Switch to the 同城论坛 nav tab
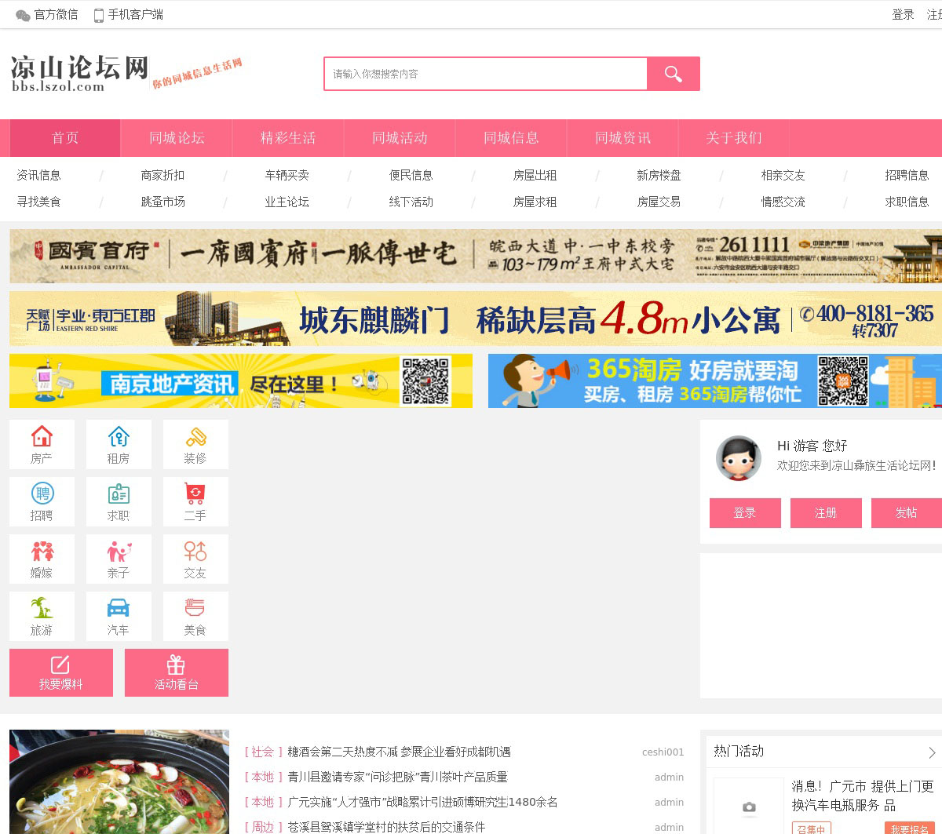This screenshot has height=834, width=942. 177,138
